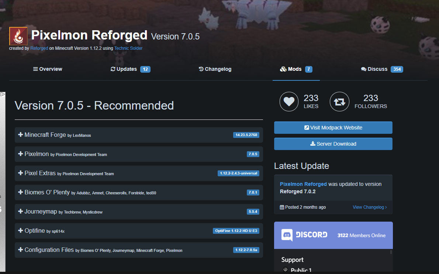Expand the Configuration Files entry
This screenshot has width=439, height=274.
point(139,250)
